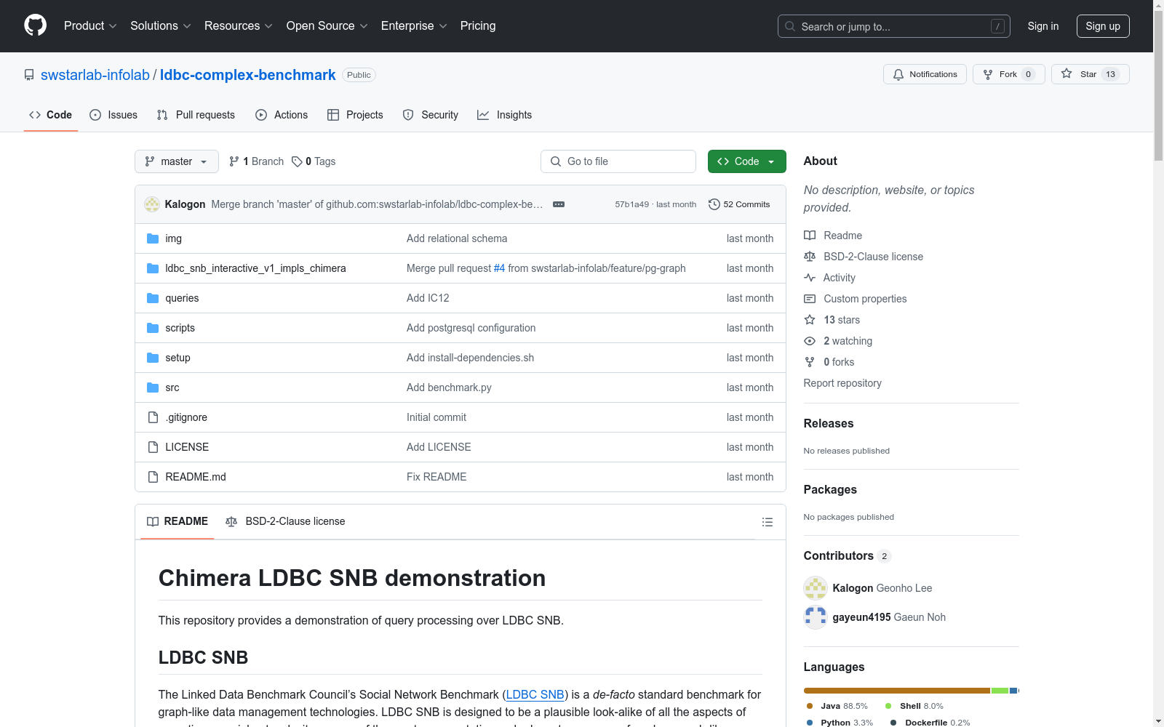Click the .gitignore file icon

(x=153, y=417)
